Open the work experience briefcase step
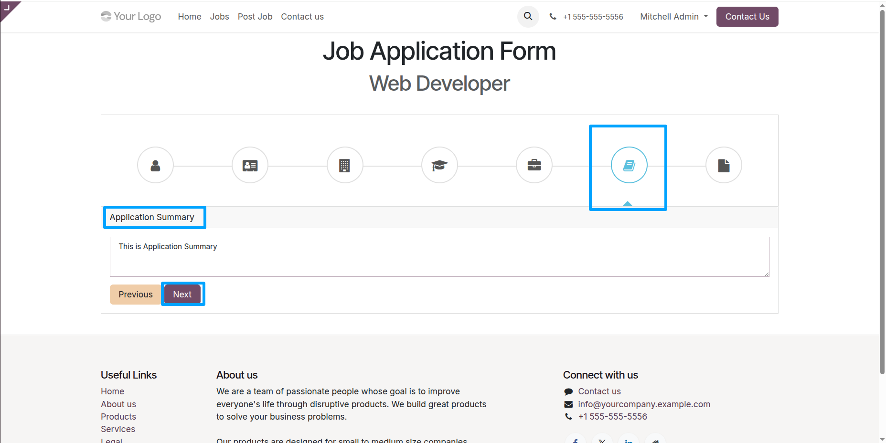Viewport: 886px width, 443px height. coord(534,165)
